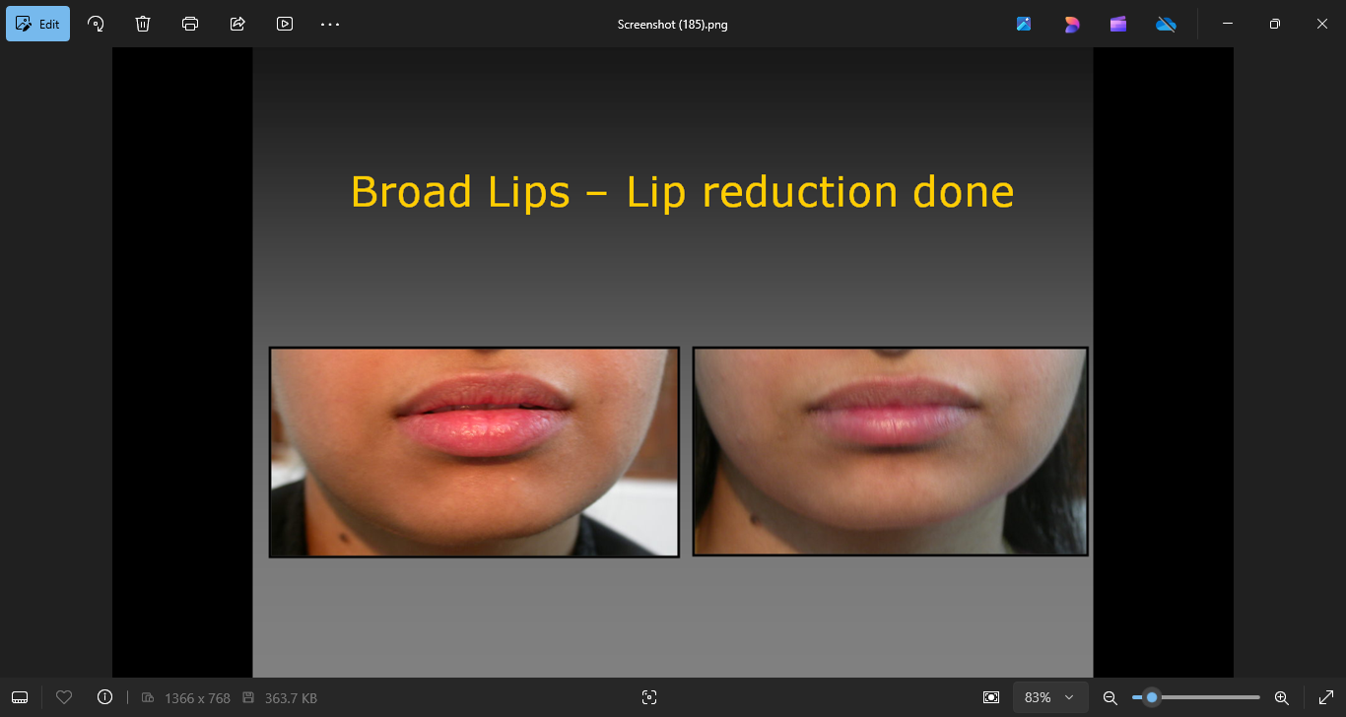Image resolution: width=1346 pixels, height=717 pixels.
Task: Print the current image
Action: (x=190, y=24)
